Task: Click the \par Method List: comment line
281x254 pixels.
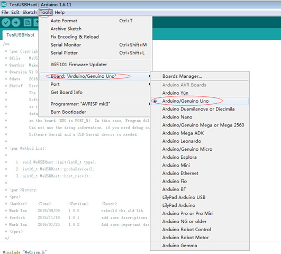Action: tap(25, 148)
